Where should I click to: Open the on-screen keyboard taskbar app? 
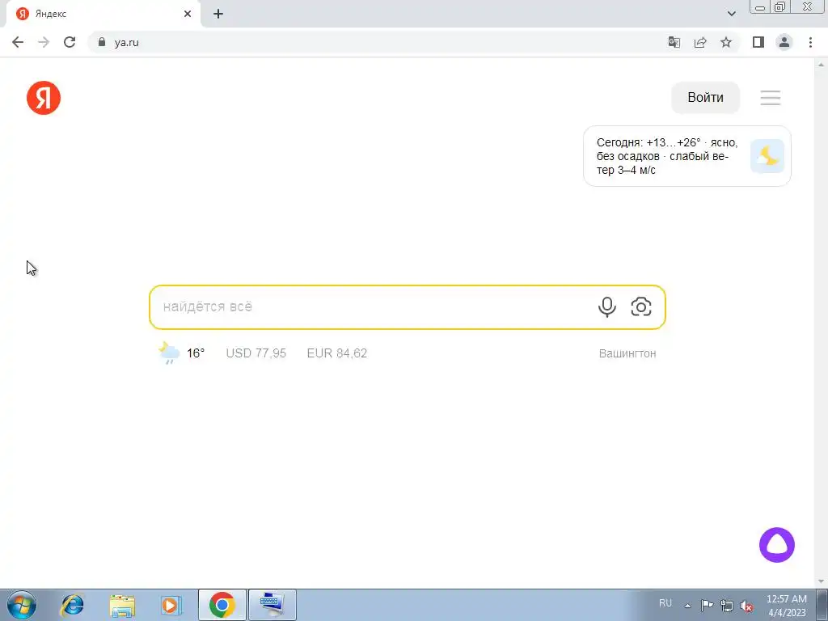coord(272,605)
